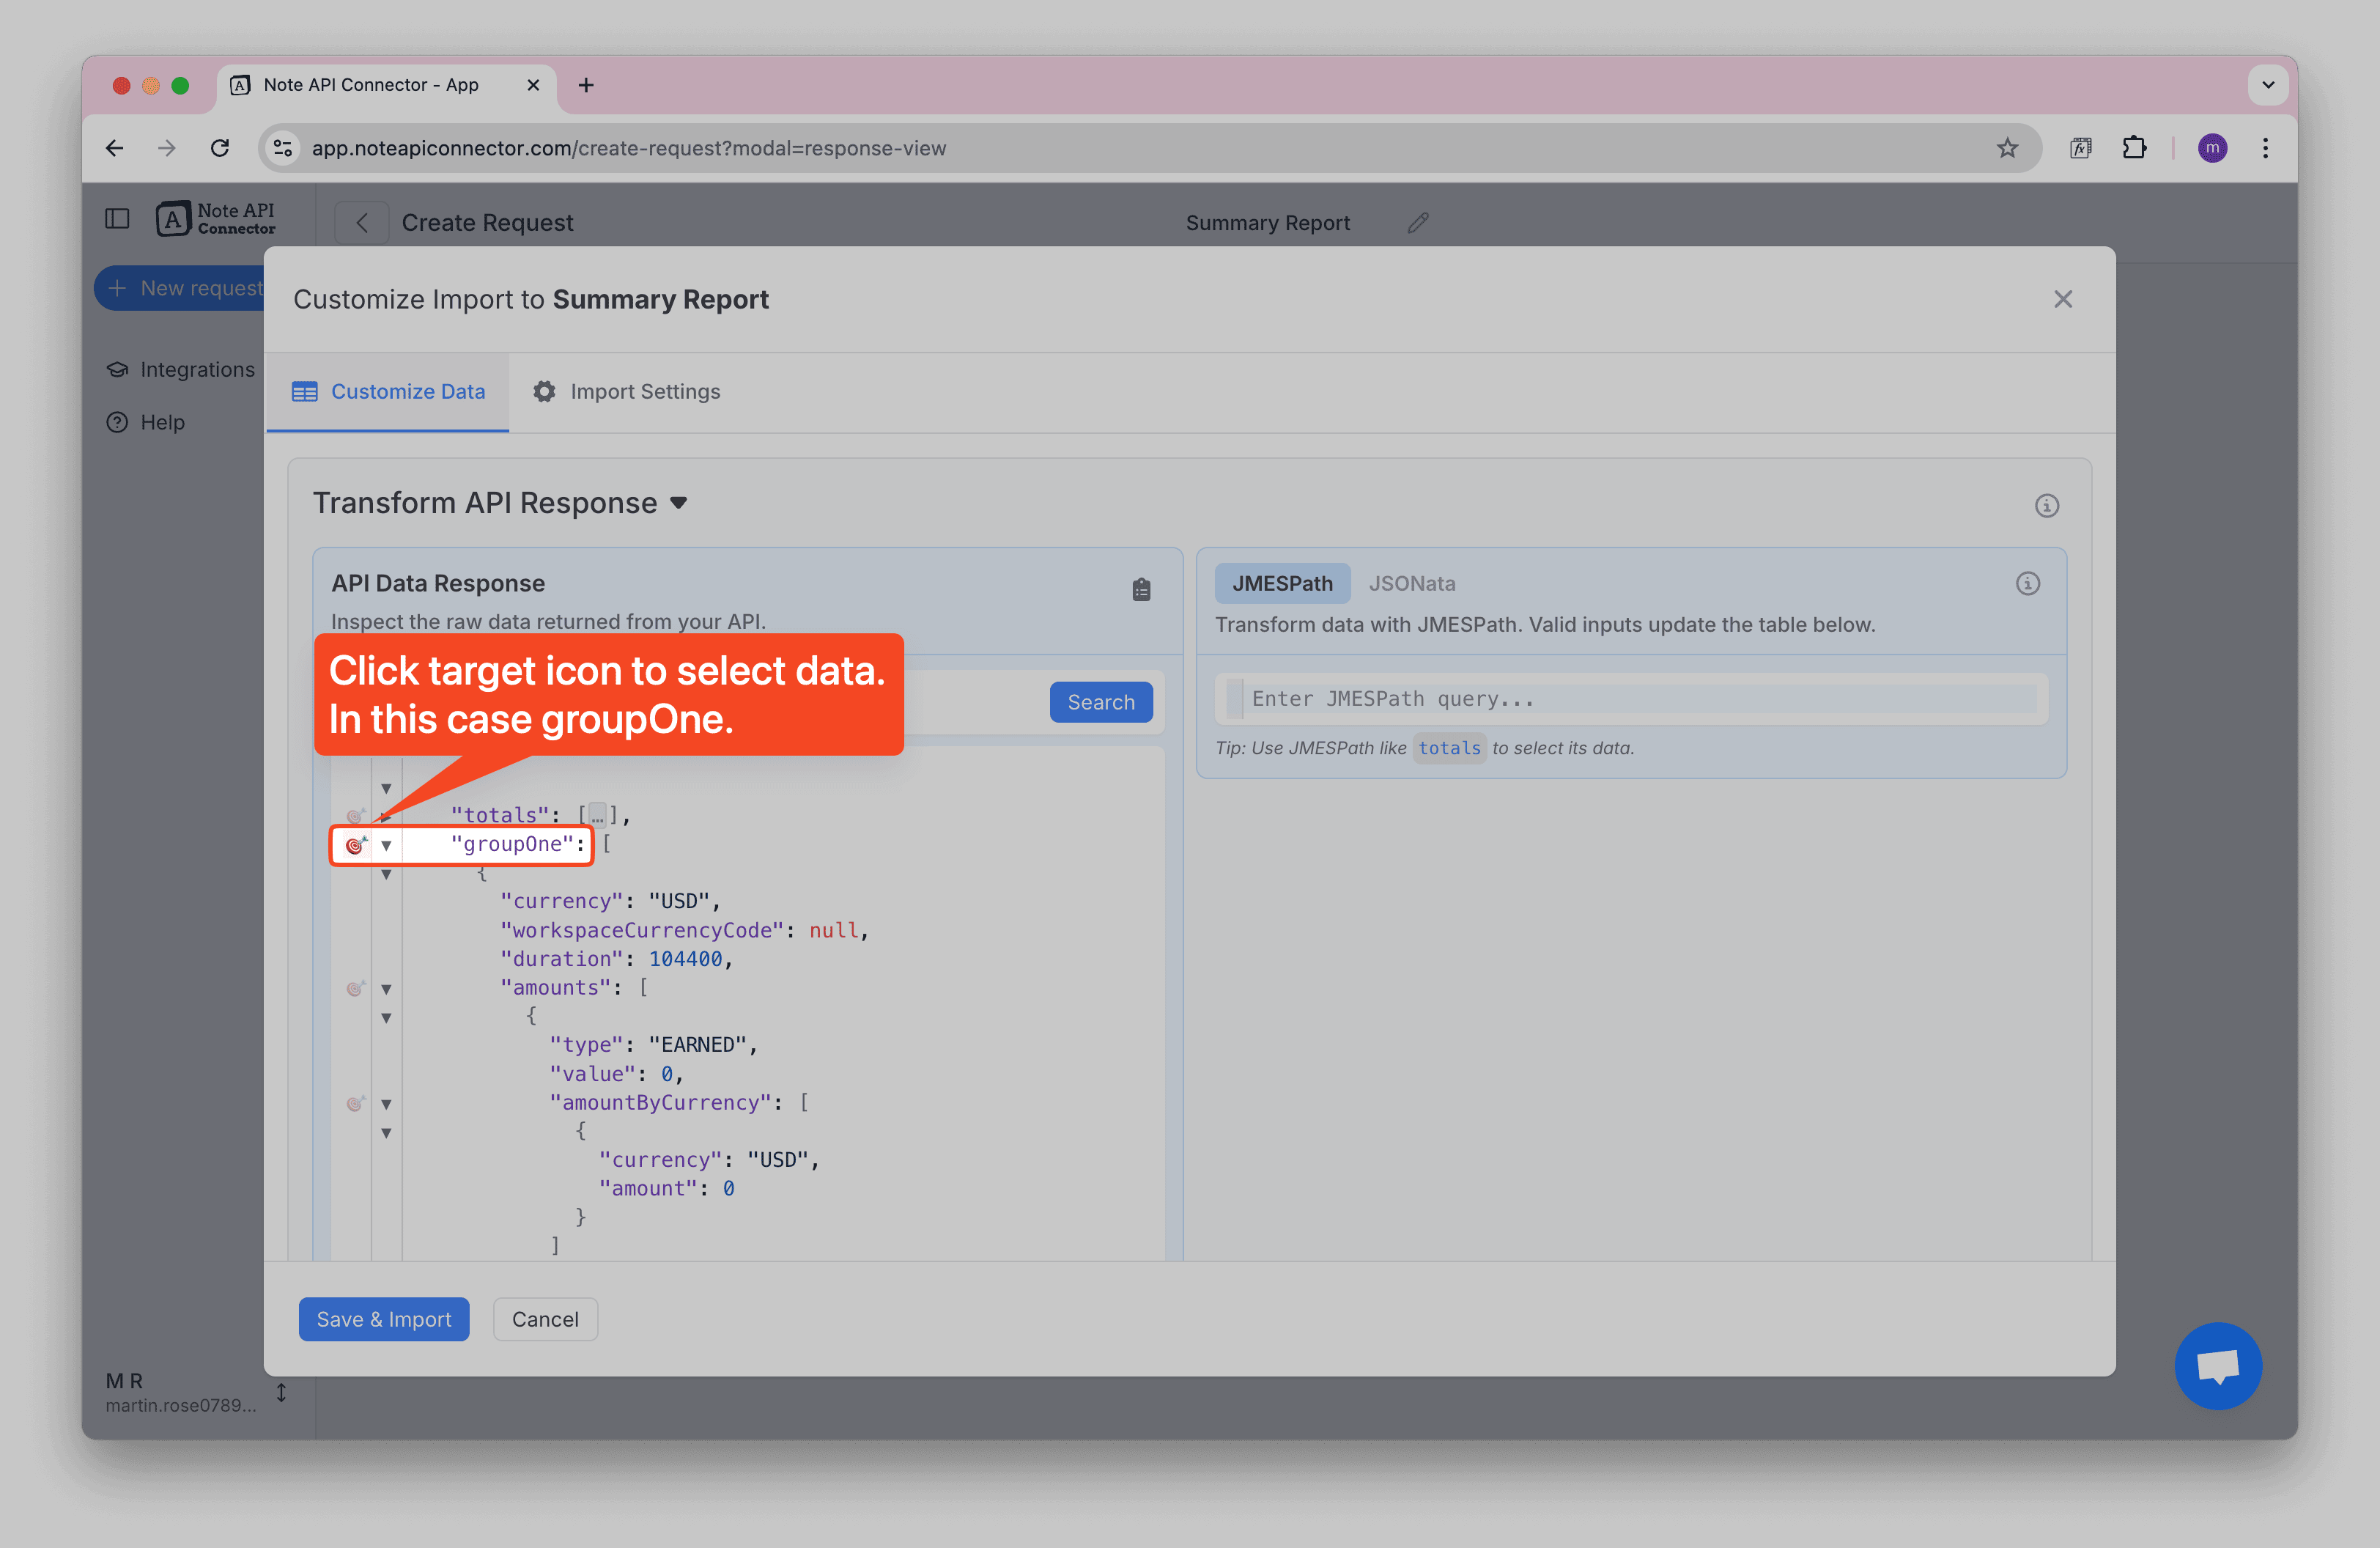
Task: Click target icon next to amountByCurrency
Action: coord(355,1103)
